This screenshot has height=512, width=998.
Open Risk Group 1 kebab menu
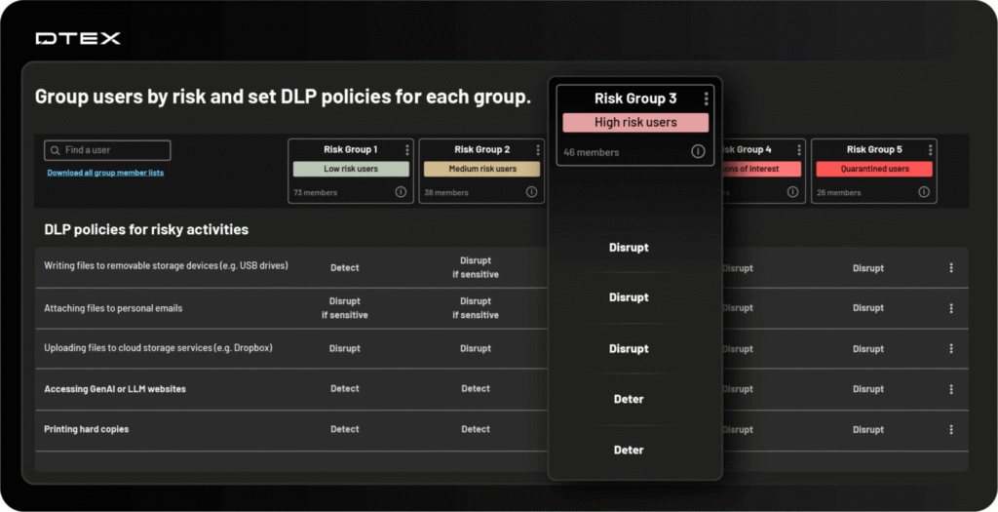coord(407,150)
